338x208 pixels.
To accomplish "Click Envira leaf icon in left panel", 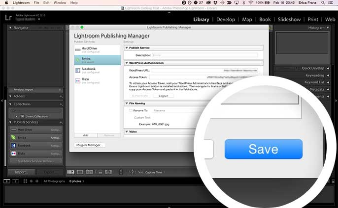I will pyautogui.click(x=13, y=137).
